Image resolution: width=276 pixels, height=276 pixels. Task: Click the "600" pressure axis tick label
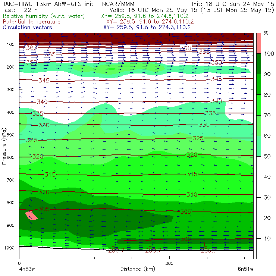[x=10, y=157]
